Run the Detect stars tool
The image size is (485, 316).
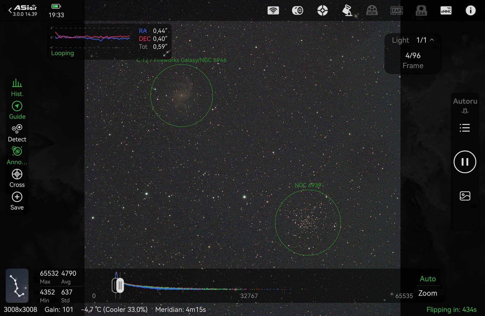pyautogui.click(x=17, y=133)
